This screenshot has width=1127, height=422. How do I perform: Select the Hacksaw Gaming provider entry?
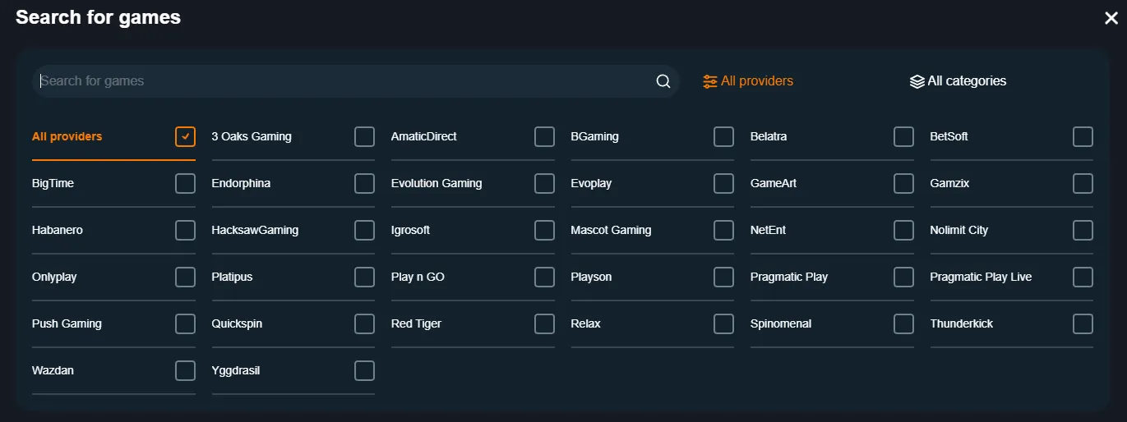(255, 230)
